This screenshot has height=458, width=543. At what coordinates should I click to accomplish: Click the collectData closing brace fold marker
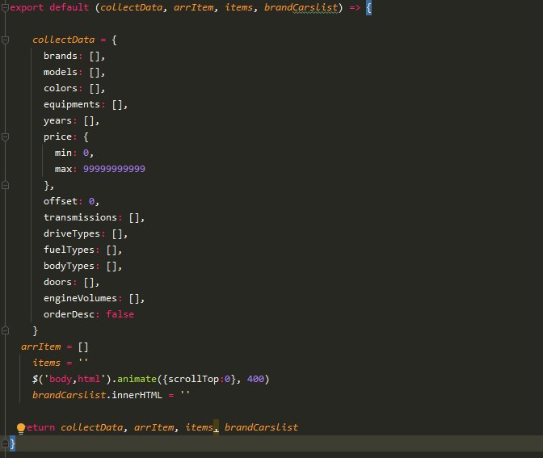[x=5, y=330]
